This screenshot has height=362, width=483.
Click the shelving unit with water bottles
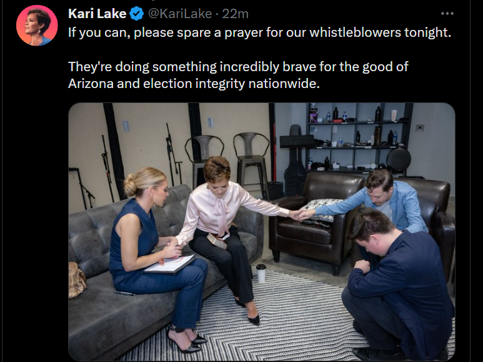pos(359,137)
